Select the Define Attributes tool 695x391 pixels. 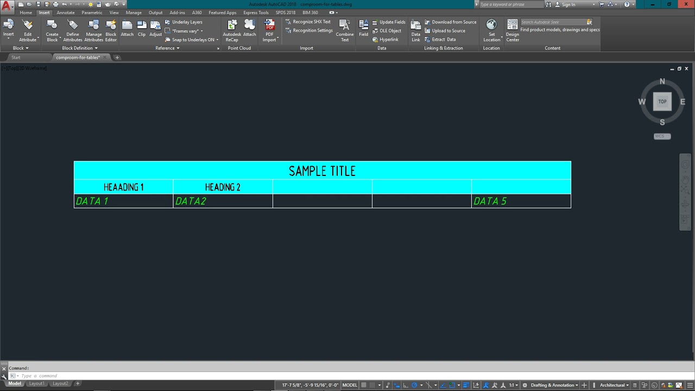tap(73, 30)
